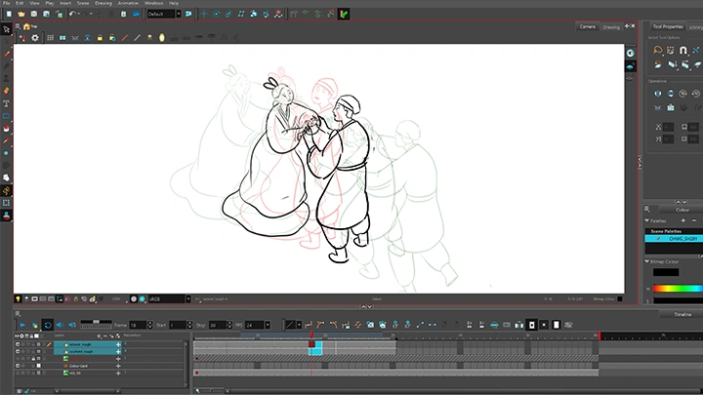
Task: Open the FPS value dropdown
Action: (257, 324)
